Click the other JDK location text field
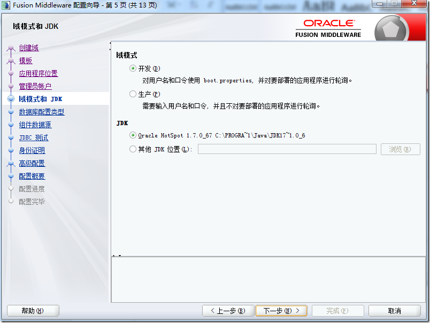Screen dimensions: 430x323 [x=287, y=149]
